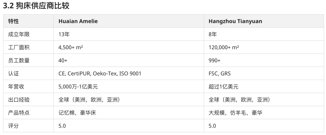Click the 40+ employee count cell

(x=129, y=60)
